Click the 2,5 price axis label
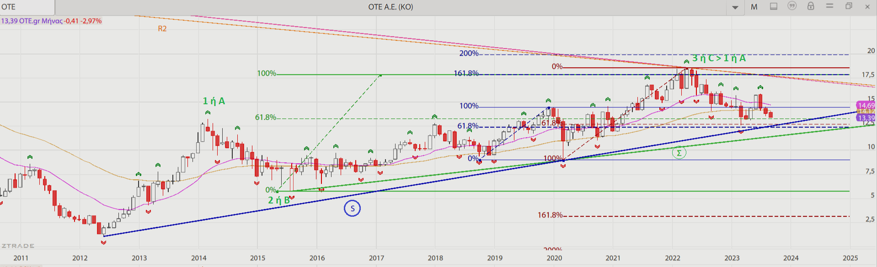 [x=870, y=219]
